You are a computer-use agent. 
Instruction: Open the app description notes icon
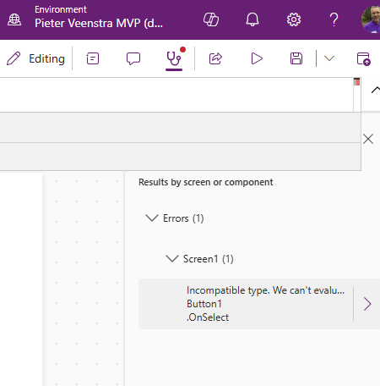click(93, 58)
